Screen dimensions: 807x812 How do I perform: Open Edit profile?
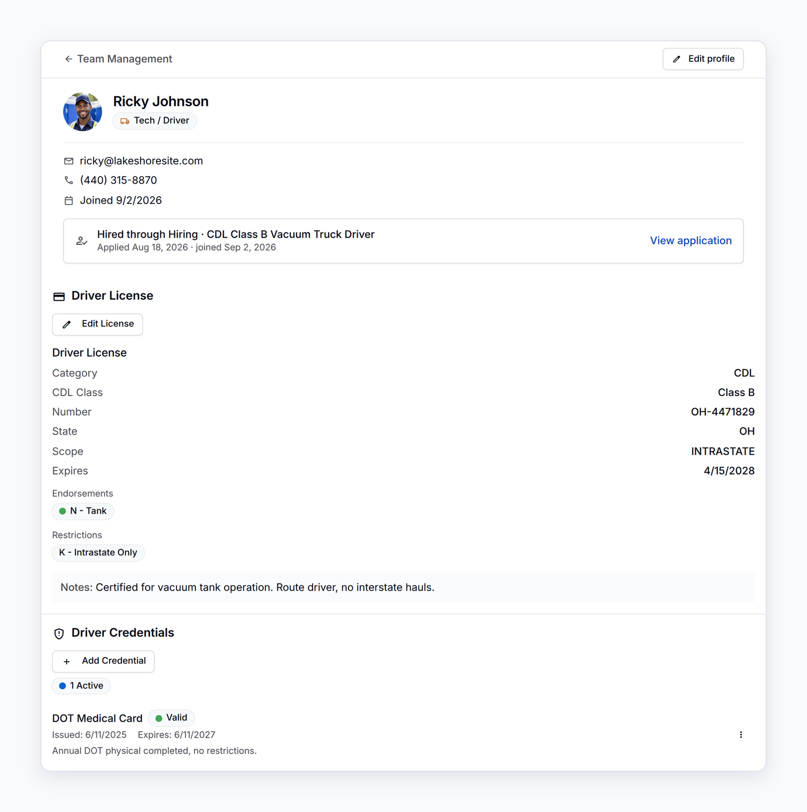pyautogui.click(x=703, y=59)
